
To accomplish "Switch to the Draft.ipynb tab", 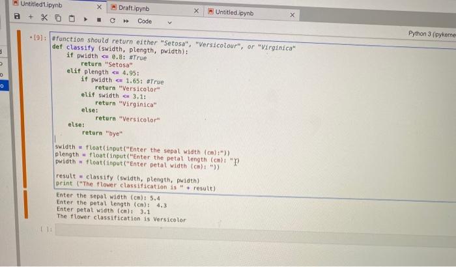I will tap(134, 8).
